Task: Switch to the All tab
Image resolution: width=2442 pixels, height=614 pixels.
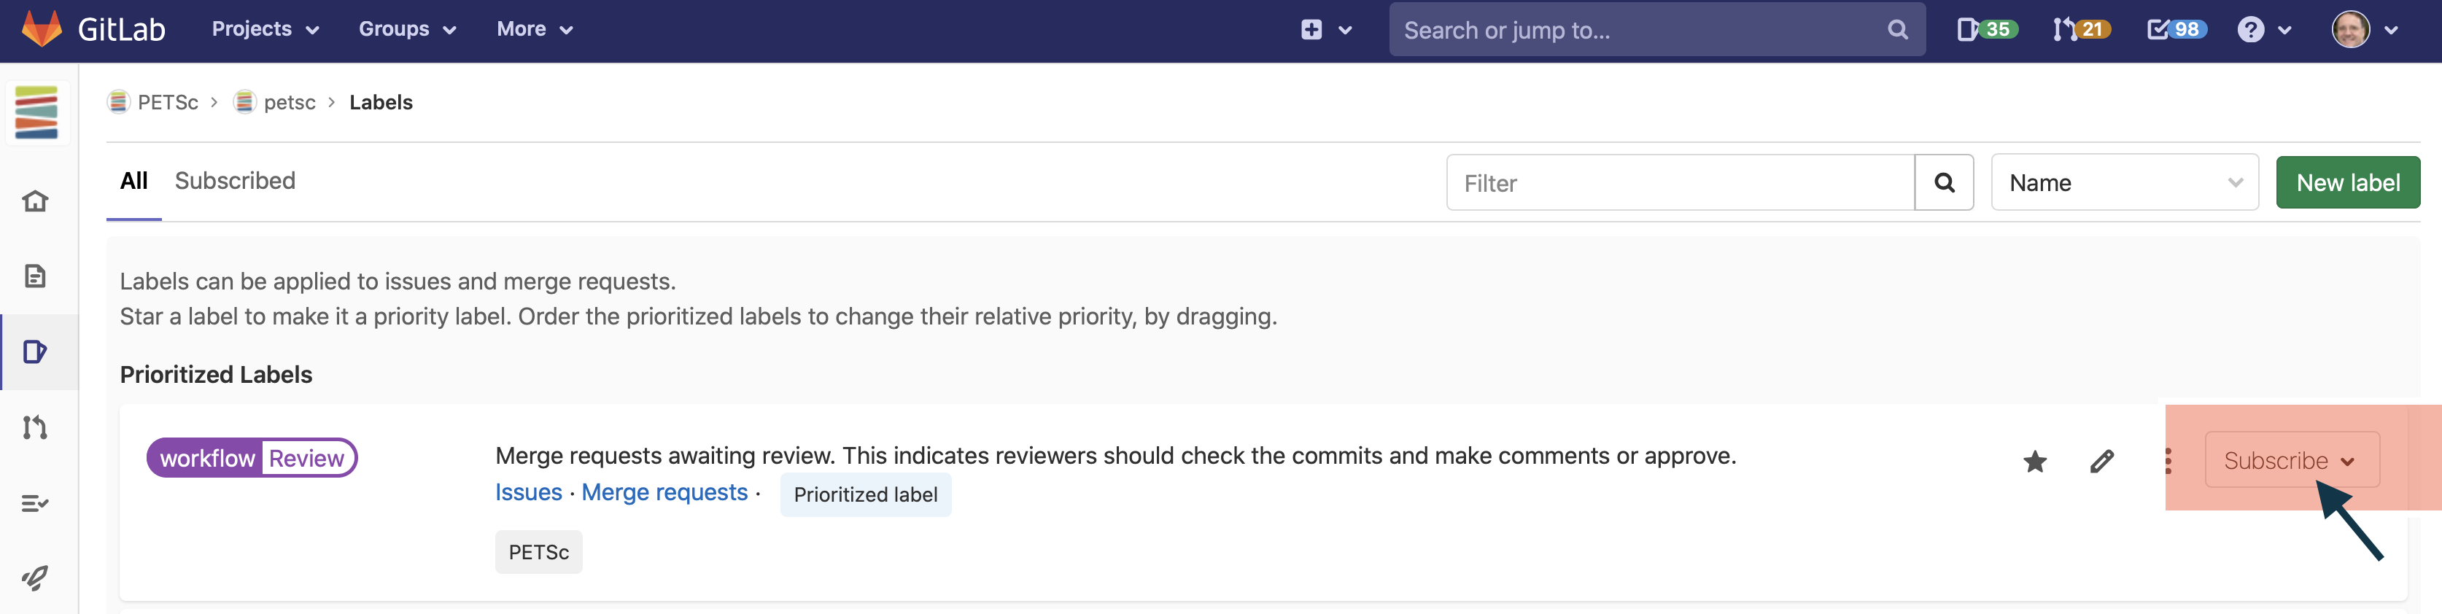Action: [133, 181]
